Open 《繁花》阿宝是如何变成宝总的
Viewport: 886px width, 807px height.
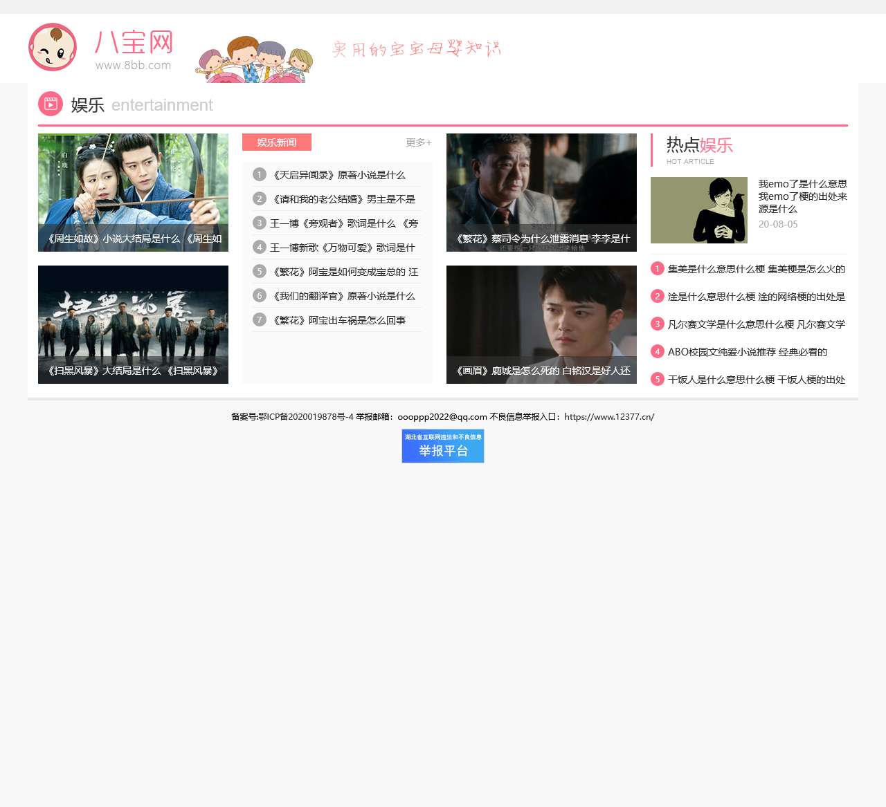pos(344,272)
